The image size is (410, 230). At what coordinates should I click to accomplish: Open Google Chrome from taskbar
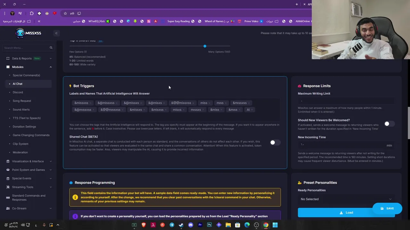266,225
